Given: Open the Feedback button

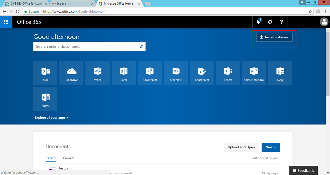Looking at the screenshot, I should coord(303,170).
